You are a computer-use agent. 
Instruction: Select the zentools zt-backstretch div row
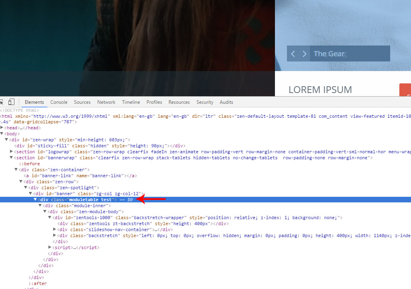[143, 224]
